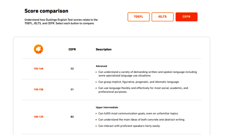Click the bullet about proficient speakers

pyautogui.click(x=129, y=126)
